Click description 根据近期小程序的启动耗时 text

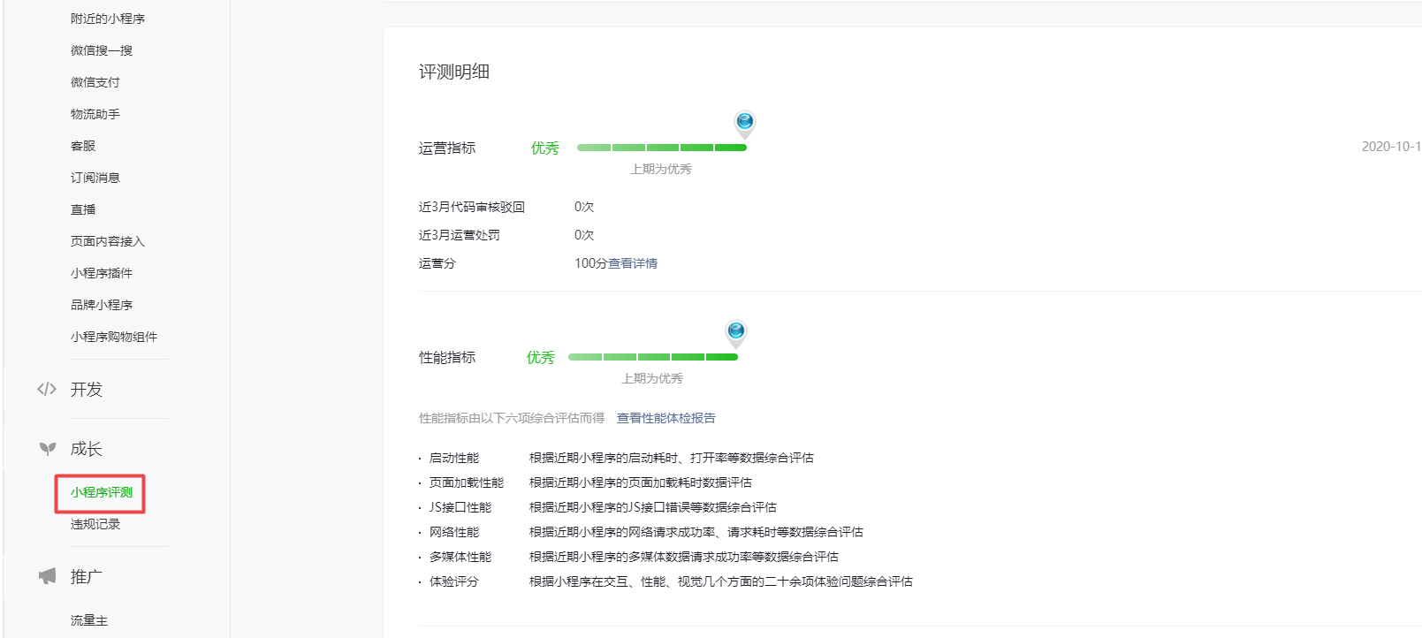tap(672, 458)
